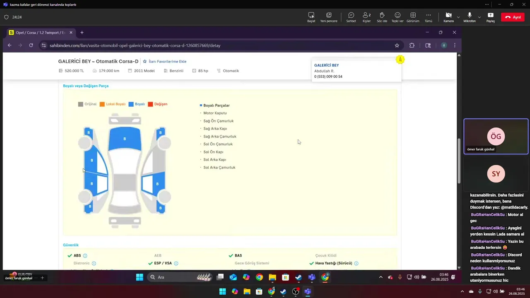
Task: Open File Explorer in bottom taskbar
Action: [x=247, y=292]
